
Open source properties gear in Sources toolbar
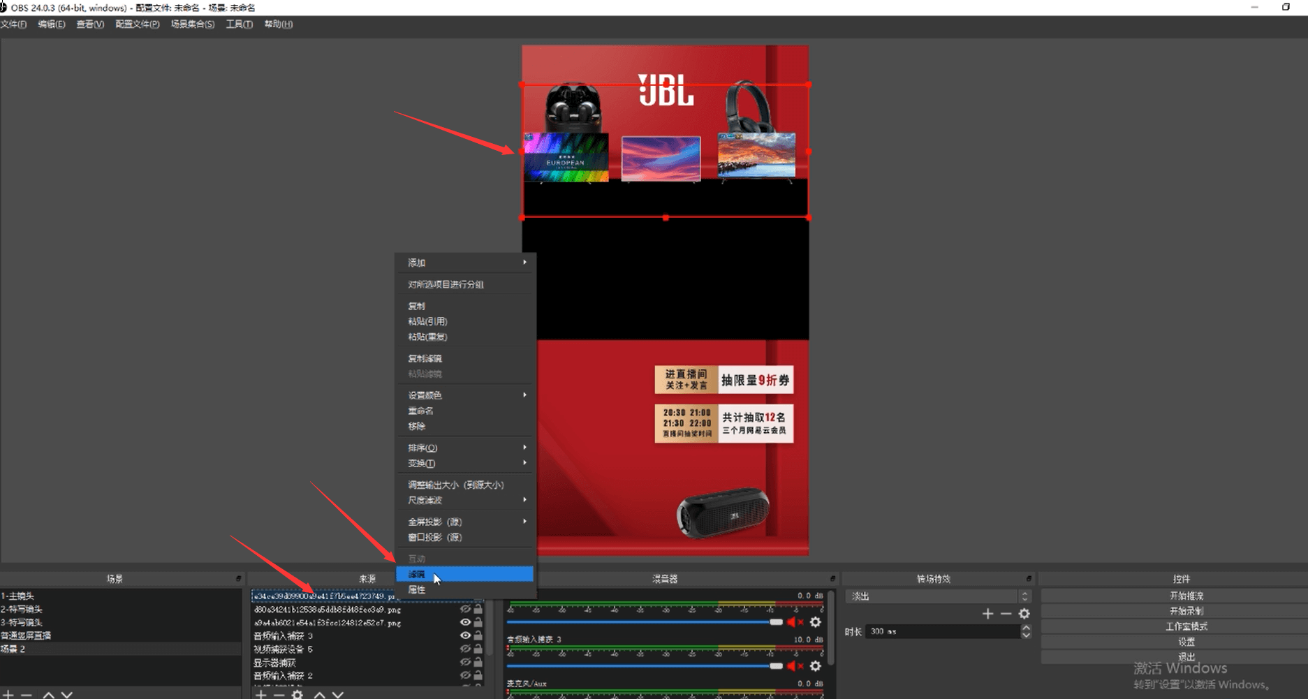pos(297,694)
